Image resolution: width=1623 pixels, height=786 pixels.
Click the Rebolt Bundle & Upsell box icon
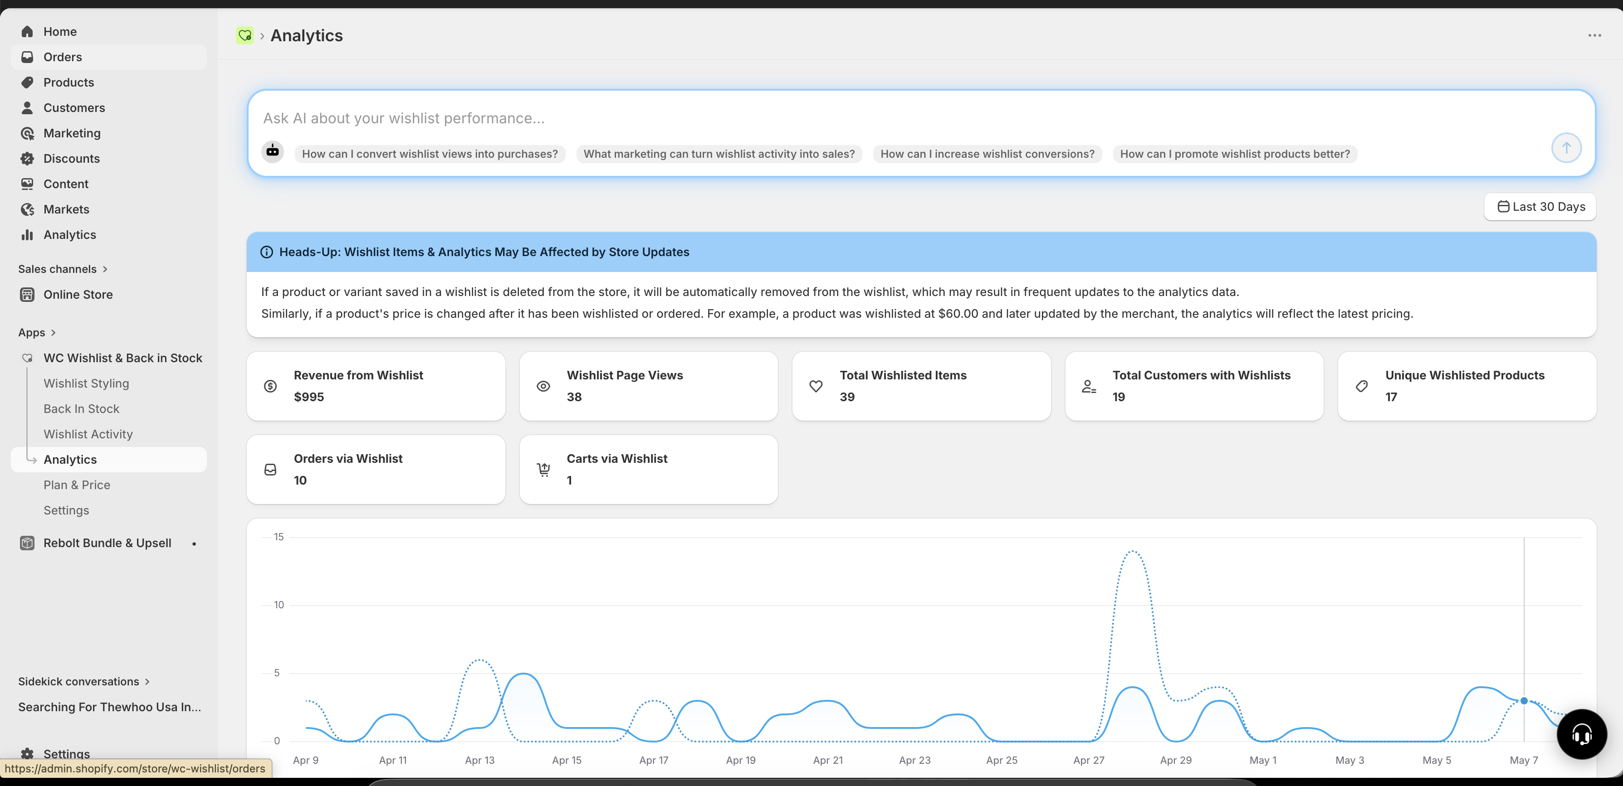click(x=27, y=543)
